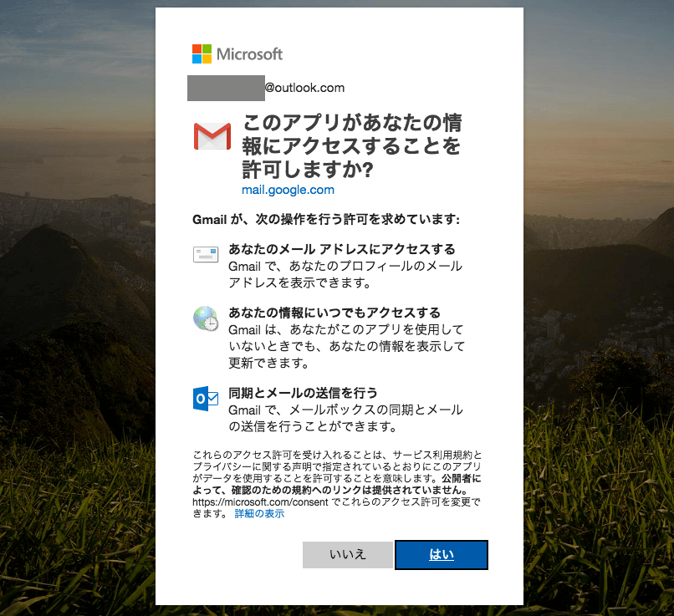Click the redacted gray account name box

coord(226,88)
